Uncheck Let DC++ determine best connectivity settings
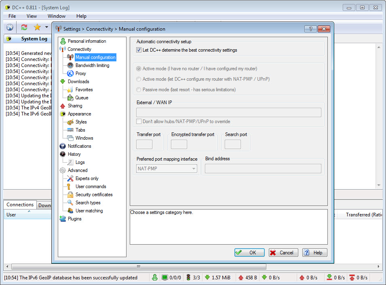This screenshot has width=386, height=285. 139,50
